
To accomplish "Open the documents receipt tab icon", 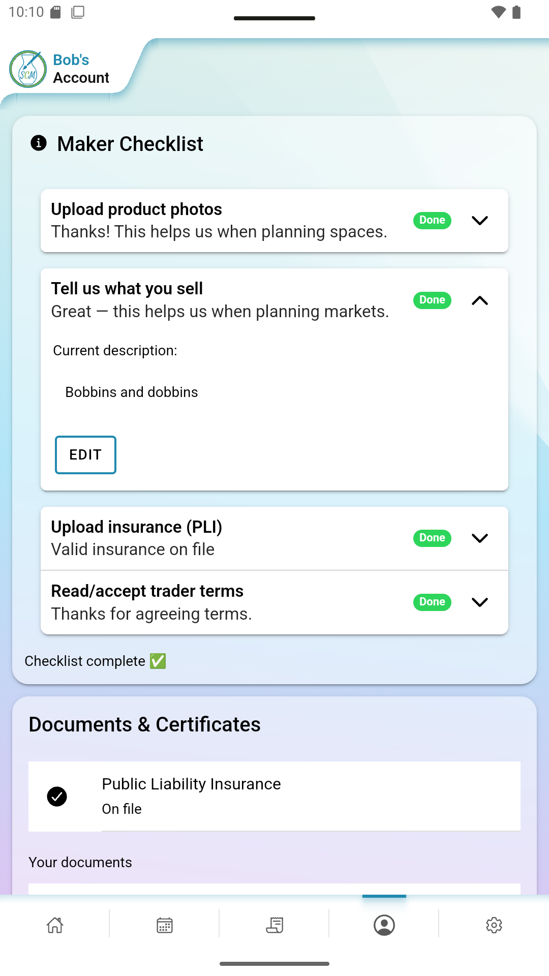I will 274,925.
